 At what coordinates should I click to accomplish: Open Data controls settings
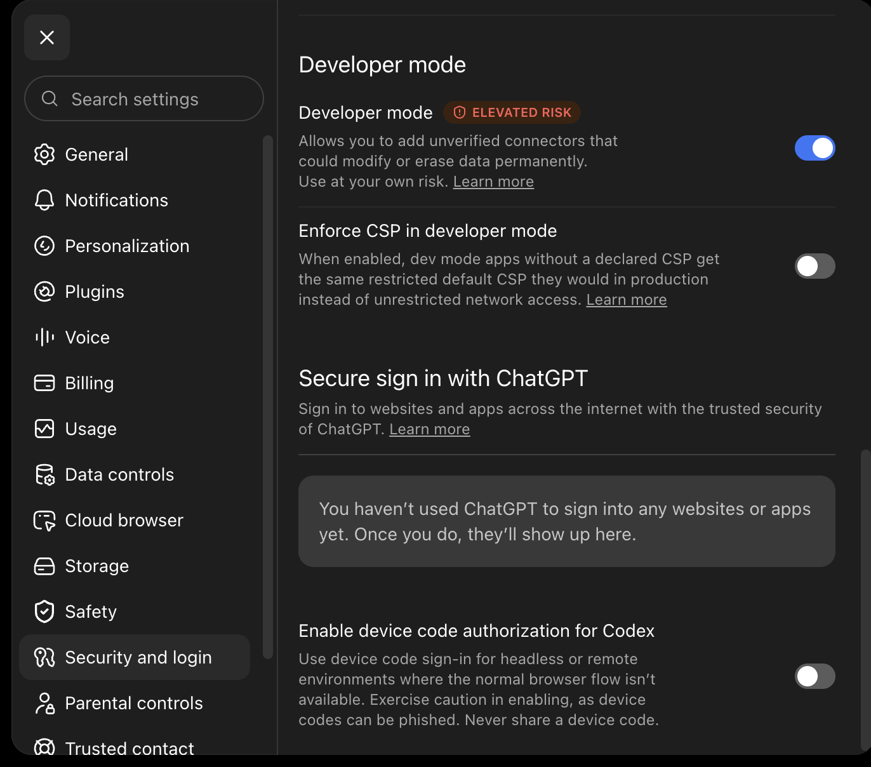135,474
